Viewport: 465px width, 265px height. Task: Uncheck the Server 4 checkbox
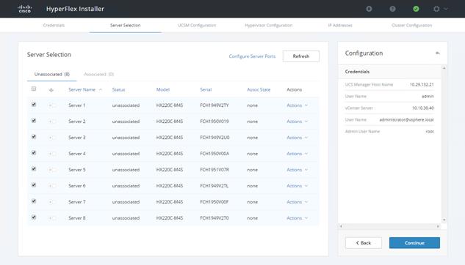point(34,153)
